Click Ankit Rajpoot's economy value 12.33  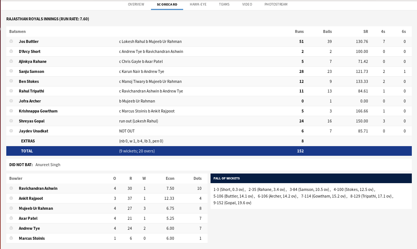pyautogui.click(x=169, y=198)
